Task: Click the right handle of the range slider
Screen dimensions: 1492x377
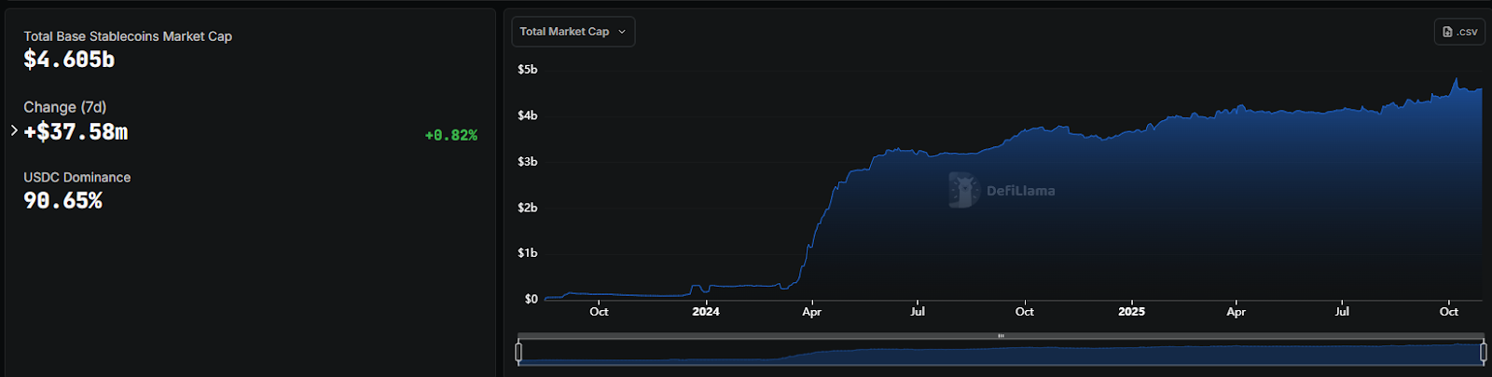Action: click(x=1484, y=352)
